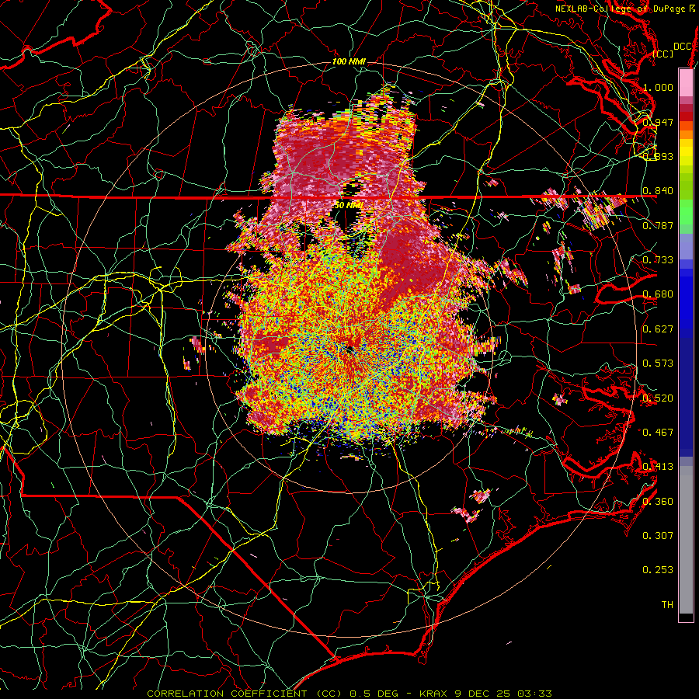Viewport: 699px width, 699px height.
Task: Select the 0.840 scale label
Action: [x=658, y=191]
